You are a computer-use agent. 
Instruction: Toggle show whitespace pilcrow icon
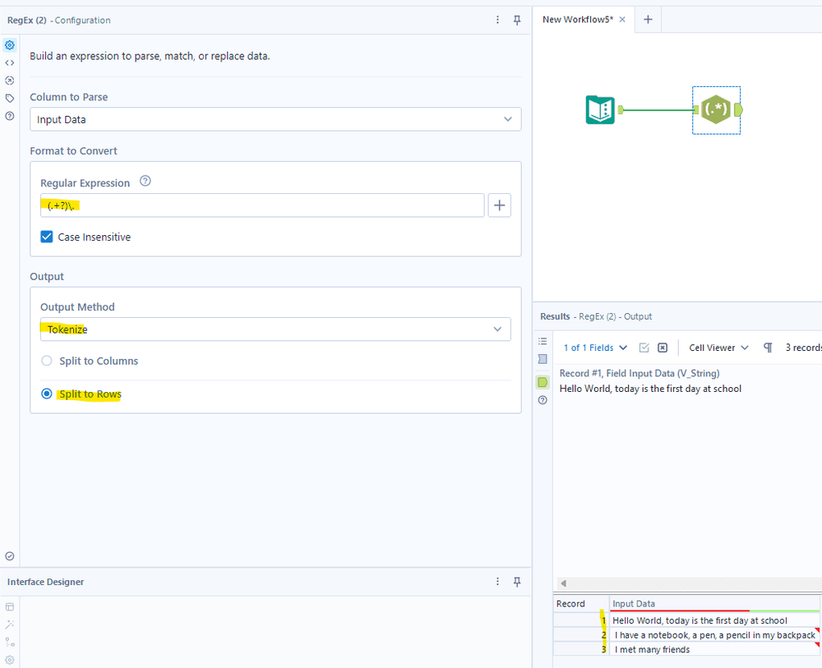(x=768, y=348)
